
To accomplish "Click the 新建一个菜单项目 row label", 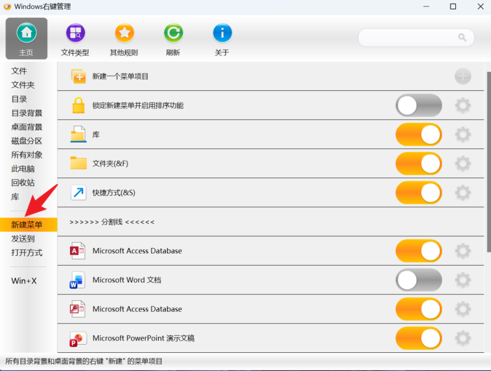I will [x=120, y=76].
